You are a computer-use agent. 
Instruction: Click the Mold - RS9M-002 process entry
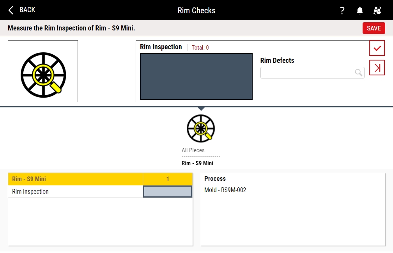coord(225,190)
